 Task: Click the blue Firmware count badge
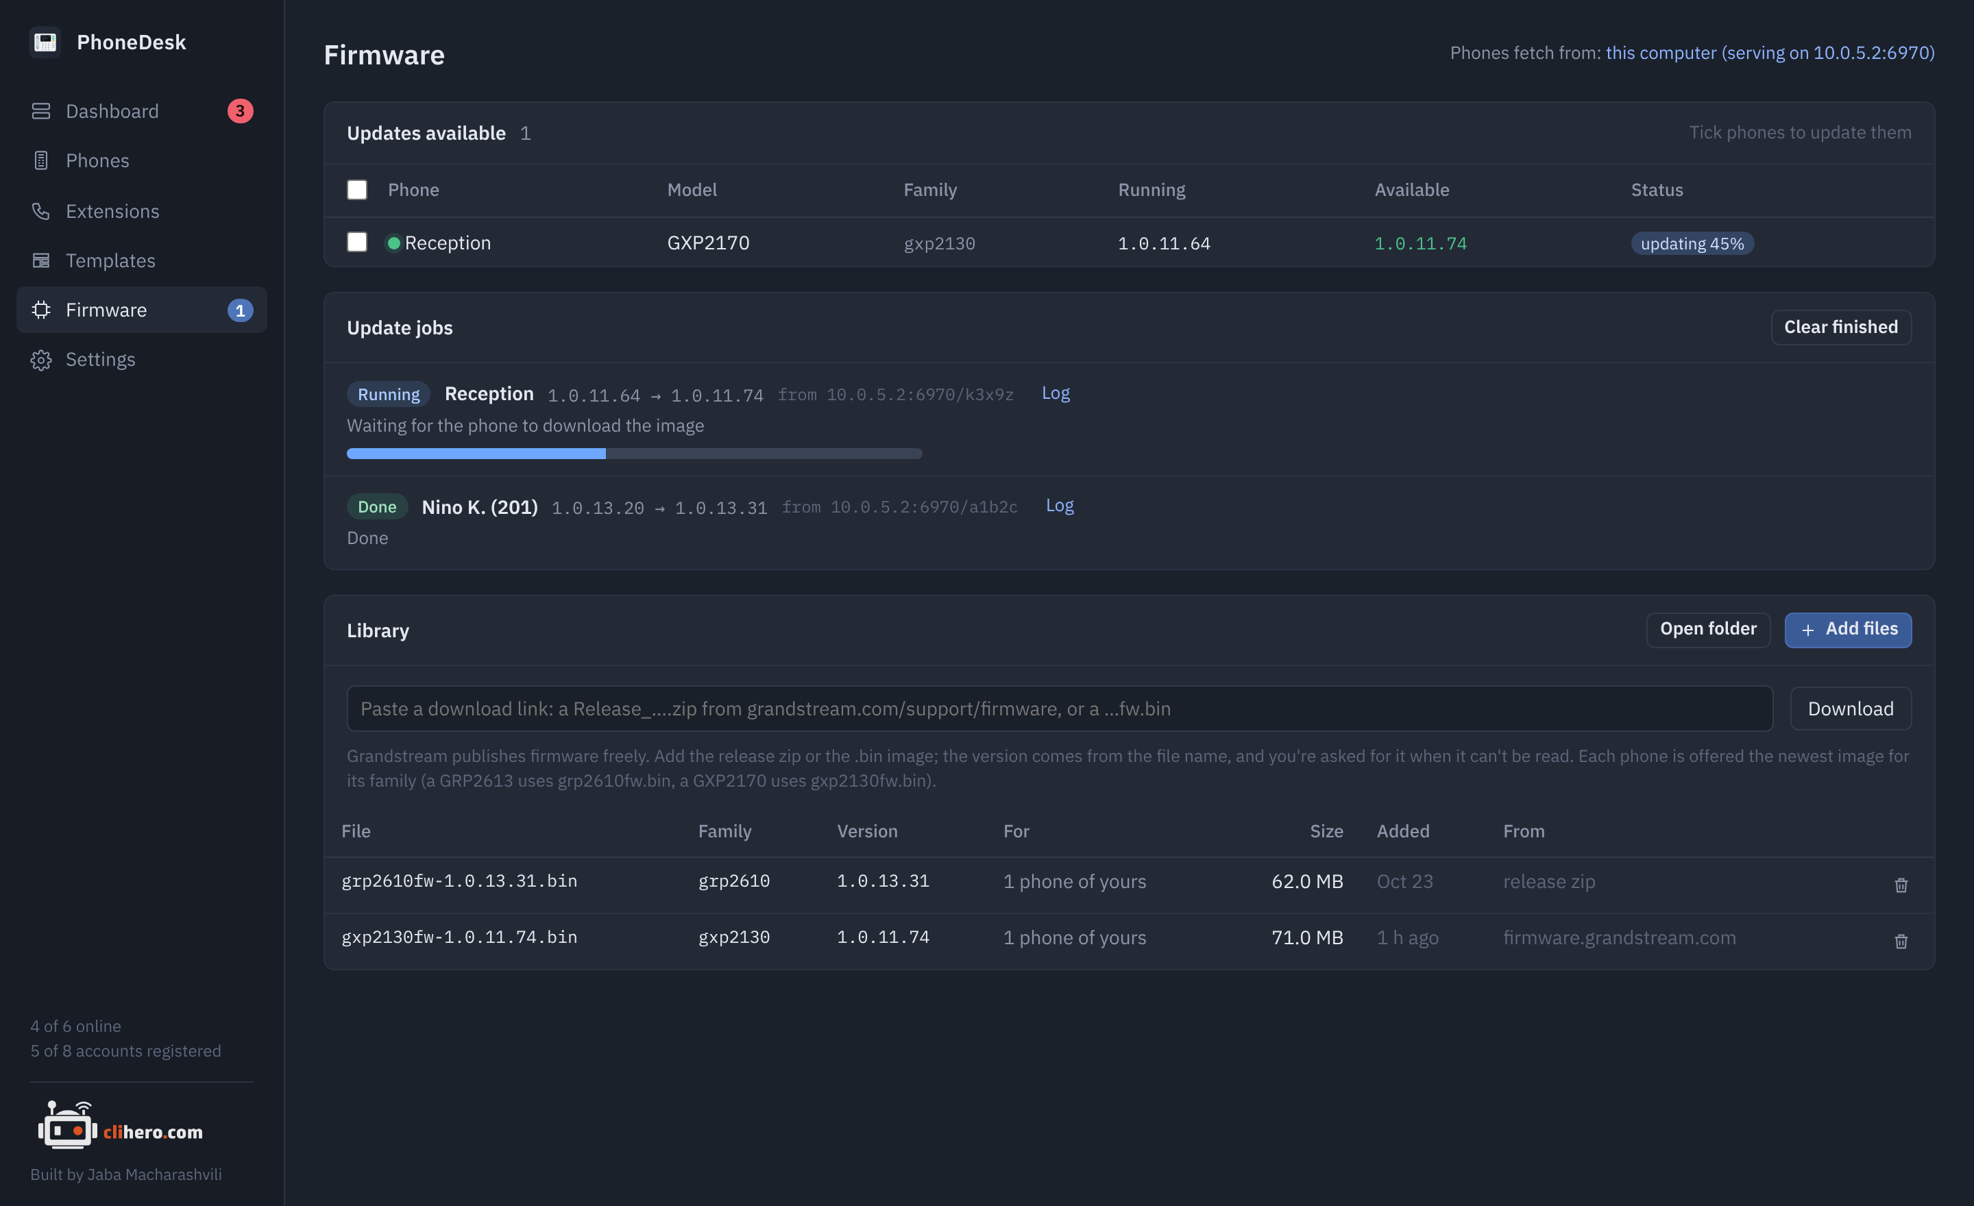tap(241, 310)
